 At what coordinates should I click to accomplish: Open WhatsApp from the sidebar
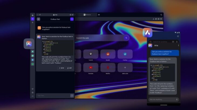pos(33,56)
